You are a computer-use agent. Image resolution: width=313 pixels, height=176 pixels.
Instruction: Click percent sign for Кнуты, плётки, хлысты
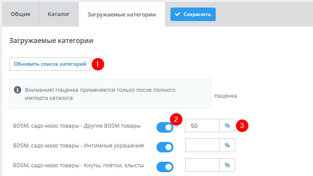[x=227, y=165]
